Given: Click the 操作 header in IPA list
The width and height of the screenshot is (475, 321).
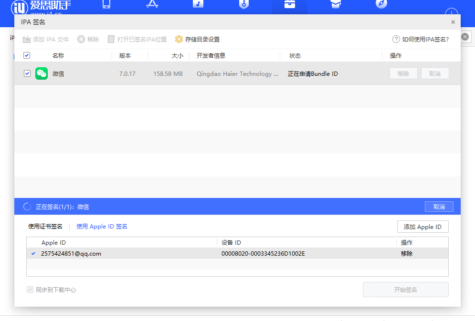Looking at the screenshot, I should (396, 56).
